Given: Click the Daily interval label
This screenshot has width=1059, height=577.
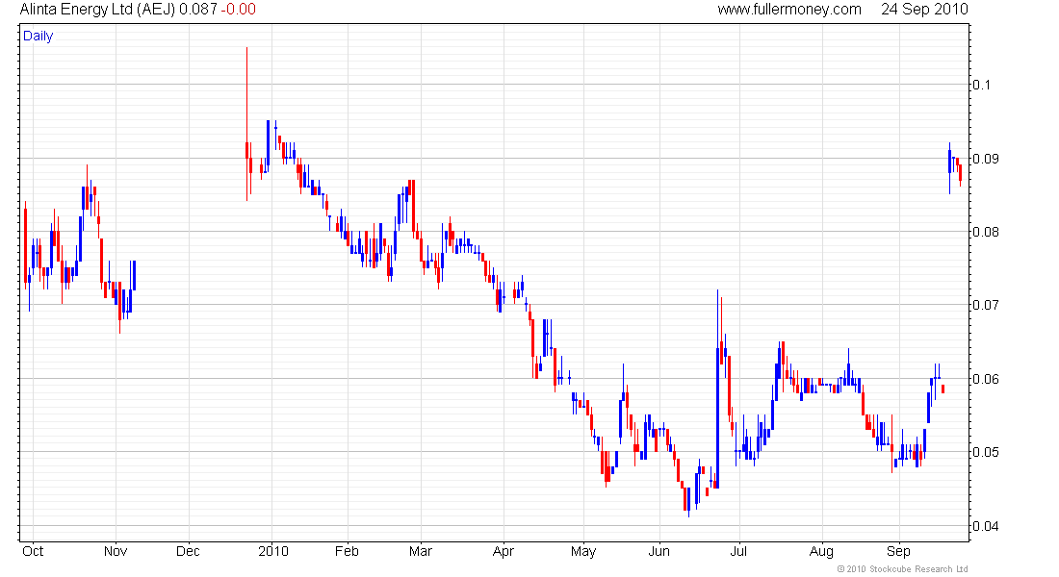Looking at the screenshot, I should (x=38, y=36).
